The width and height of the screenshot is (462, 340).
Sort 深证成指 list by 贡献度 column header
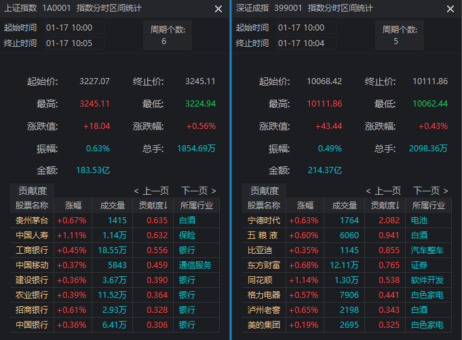click(x=384, y=205)
